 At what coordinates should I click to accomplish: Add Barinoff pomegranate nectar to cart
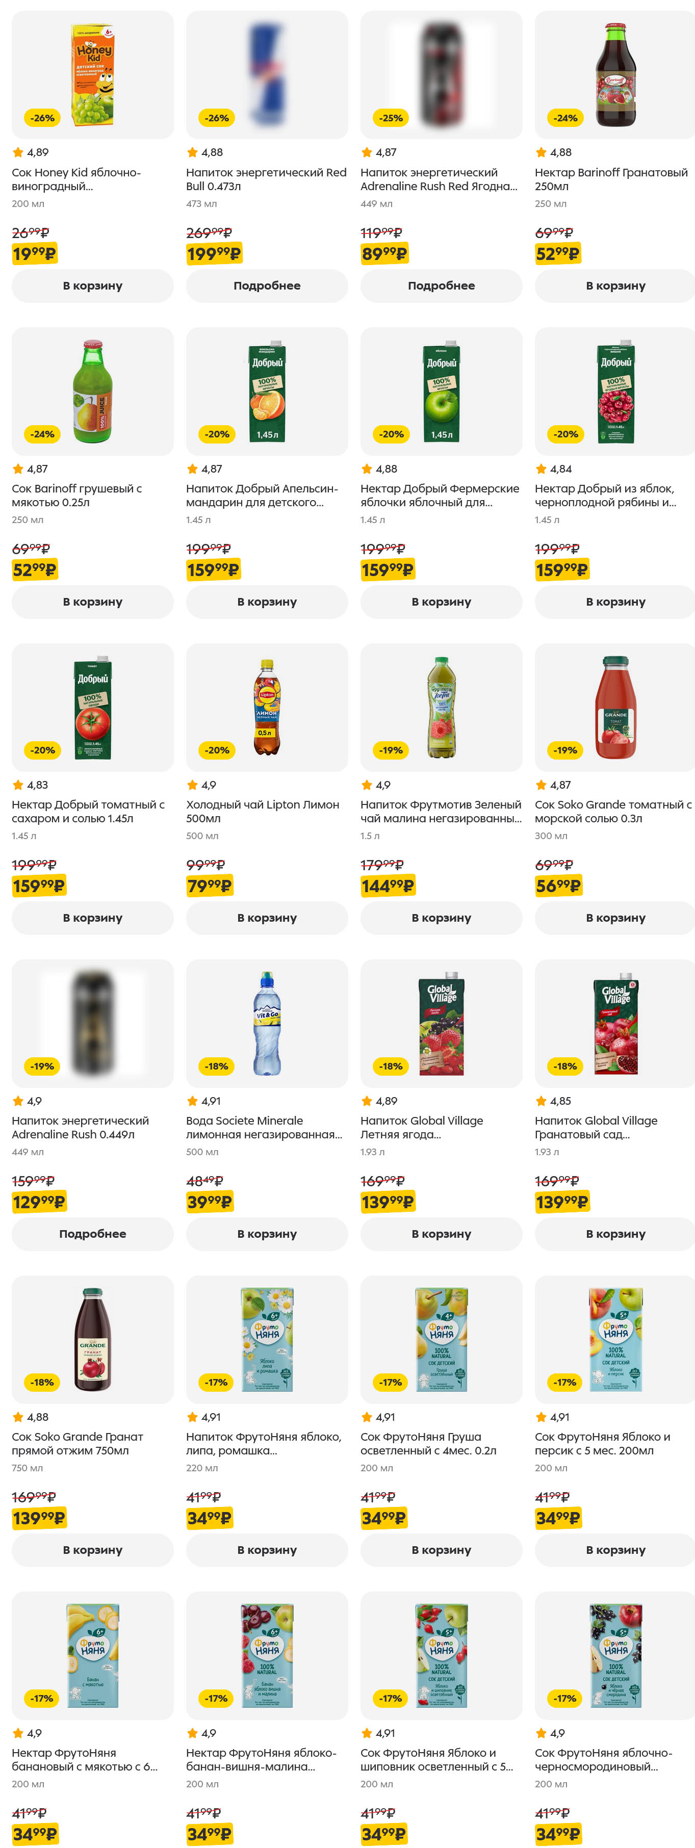[x=614, y=285]
